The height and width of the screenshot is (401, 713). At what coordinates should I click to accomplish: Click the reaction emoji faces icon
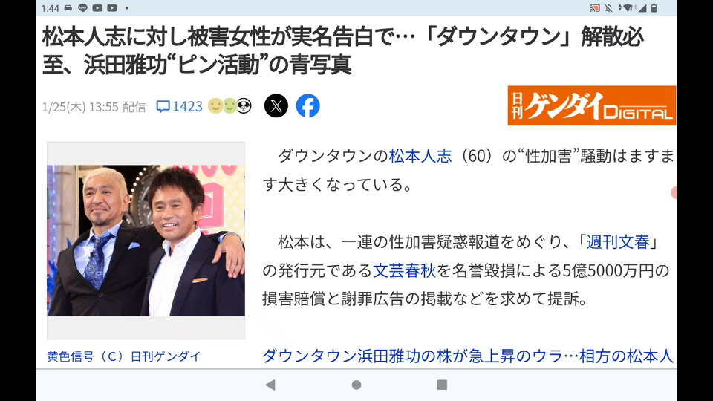click(x=229, y=106)
